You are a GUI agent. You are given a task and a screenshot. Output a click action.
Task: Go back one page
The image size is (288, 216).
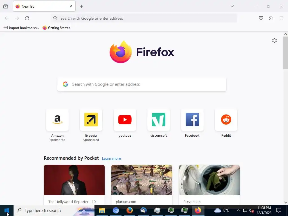(x=7, y=18)
